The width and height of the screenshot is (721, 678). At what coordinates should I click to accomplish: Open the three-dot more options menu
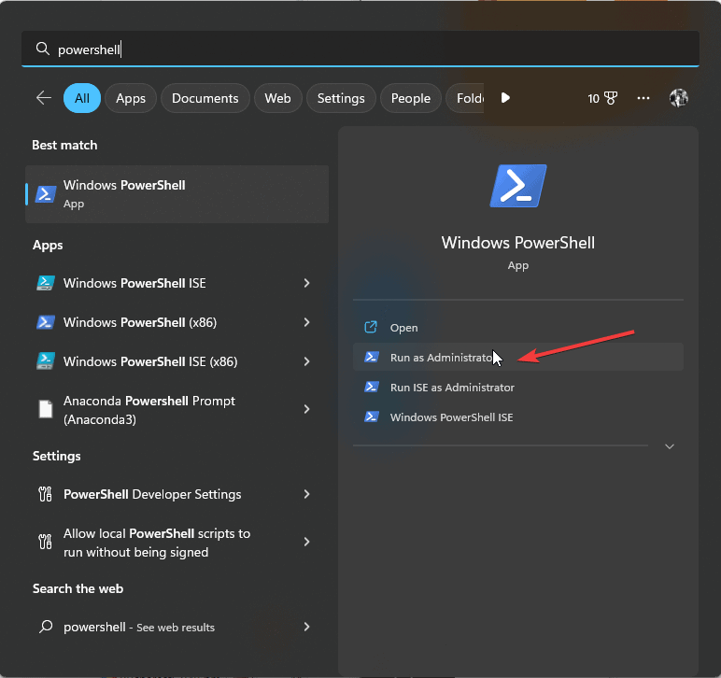click(643, 98)
